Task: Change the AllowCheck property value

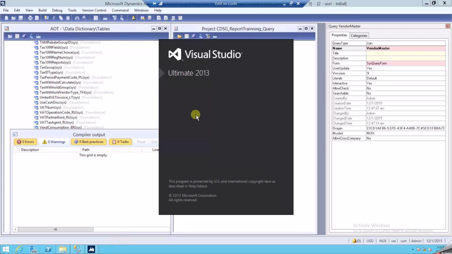Action: [405, 89]
